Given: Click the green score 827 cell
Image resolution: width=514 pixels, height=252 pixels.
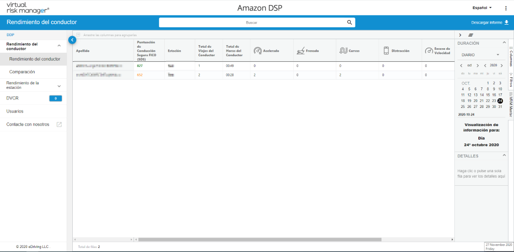Looking at the screenshot, I should 140,66.
